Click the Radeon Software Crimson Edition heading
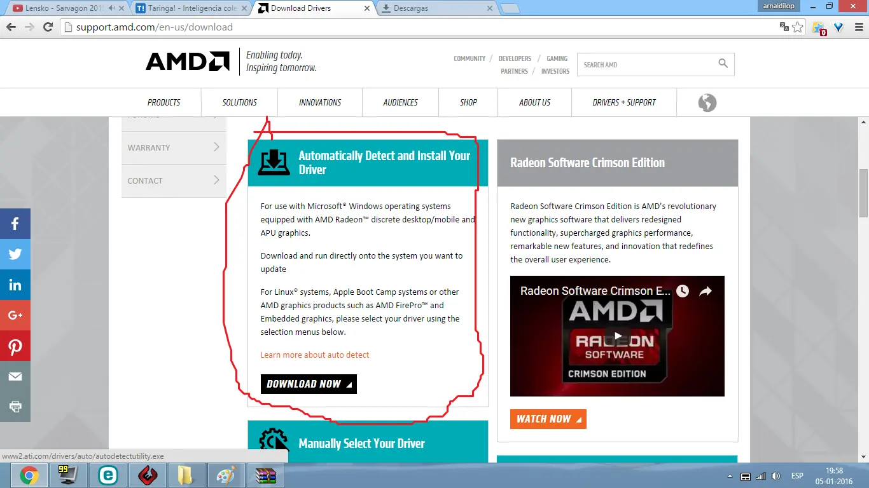 (x=587, y=163)
